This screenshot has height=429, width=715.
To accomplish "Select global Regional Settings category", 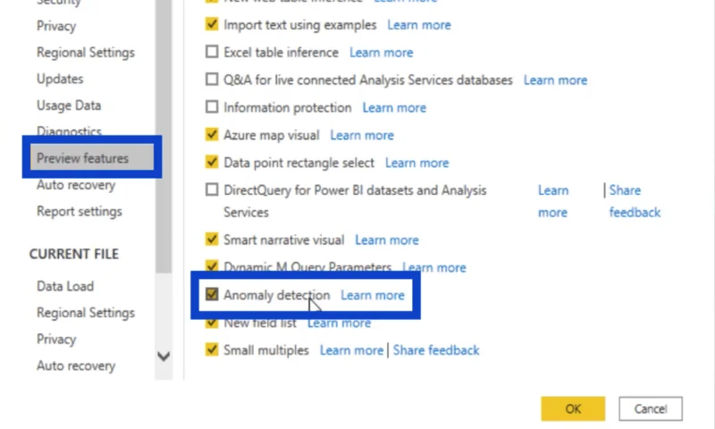I will click(86, 53).
